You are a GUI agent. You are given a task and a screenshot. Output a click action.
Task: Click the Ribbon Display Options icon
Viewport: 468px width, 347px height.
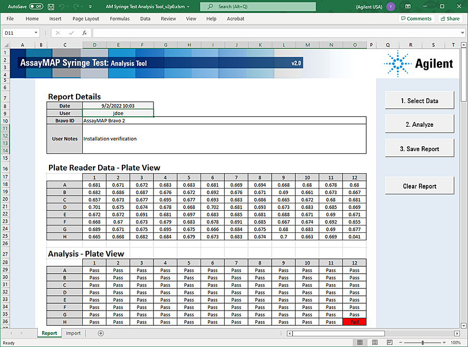coord(408,6)
